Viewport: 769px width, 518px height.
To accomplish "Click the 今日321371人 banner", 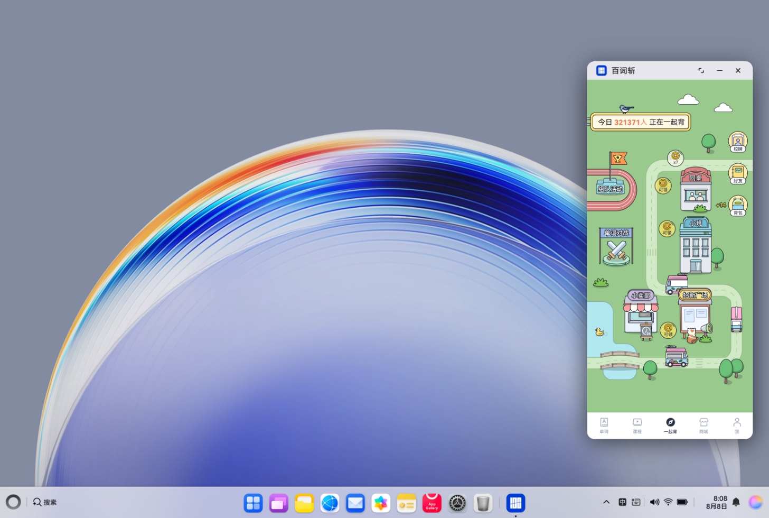I will tap(640, 122).
